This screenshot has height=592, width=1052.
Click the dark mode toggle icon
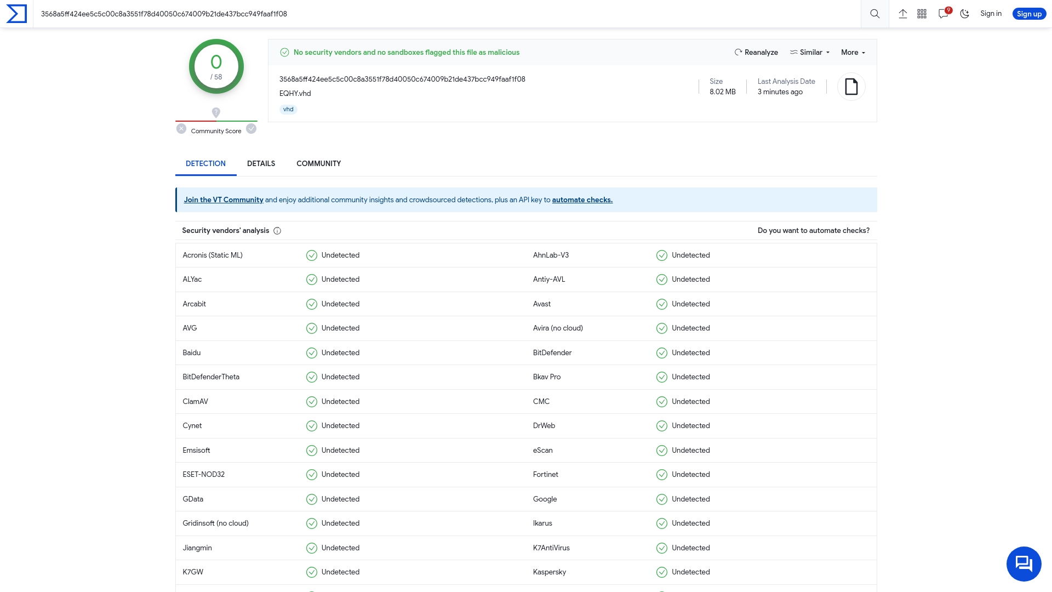click(x=964, y=14)
